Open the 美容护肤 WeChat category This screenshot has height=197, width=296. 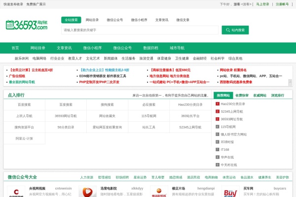[x=283, y=177]
